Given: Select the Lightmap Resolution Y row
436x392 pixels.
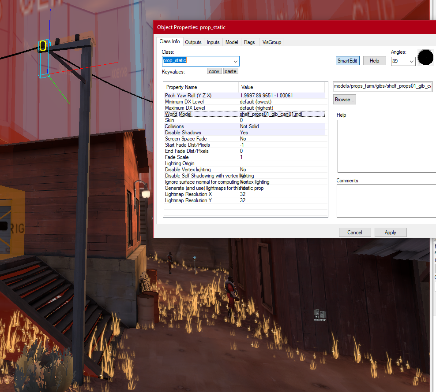Looking at the screenshot, I should 244,200.
